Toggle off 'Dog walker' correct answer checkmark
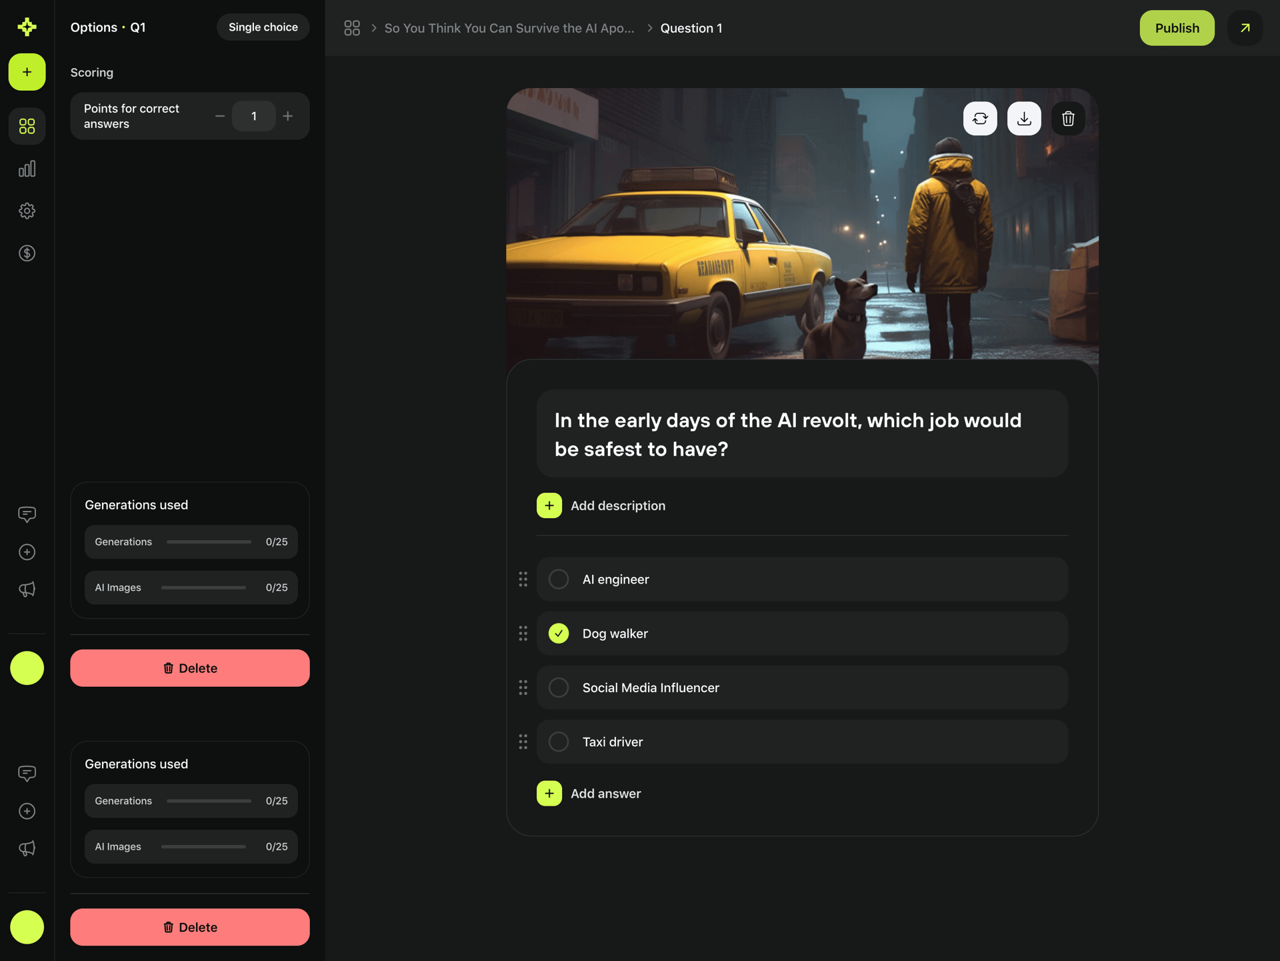 coord(559,634)
